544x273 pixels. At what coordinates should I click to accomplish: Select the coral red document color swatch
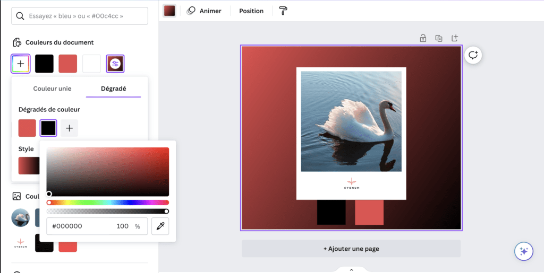pyautogui.click(x=67, y=64)
